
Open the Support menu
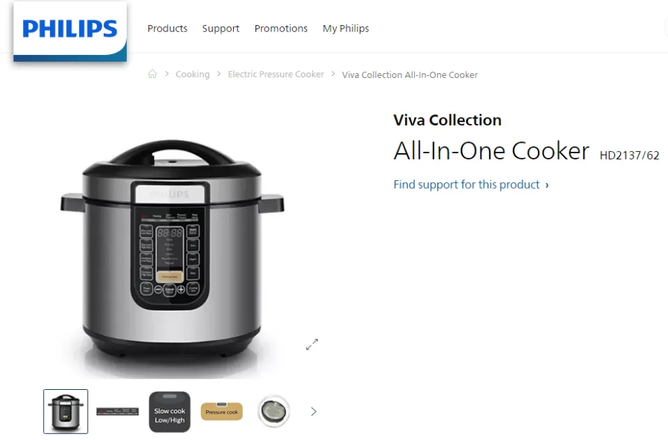(x=221, y=29)
